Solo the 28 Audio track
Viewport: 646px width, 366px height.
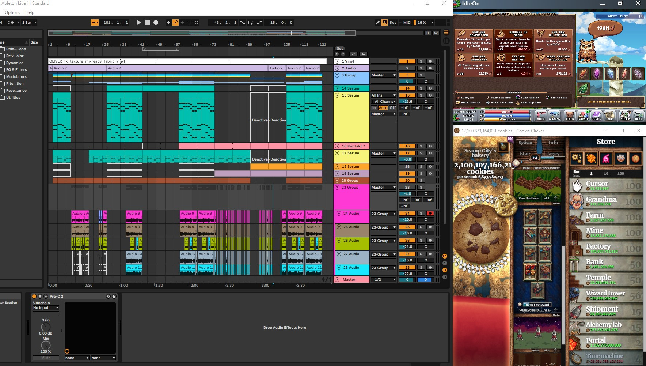pyautogui.click(x=421, y=267)
